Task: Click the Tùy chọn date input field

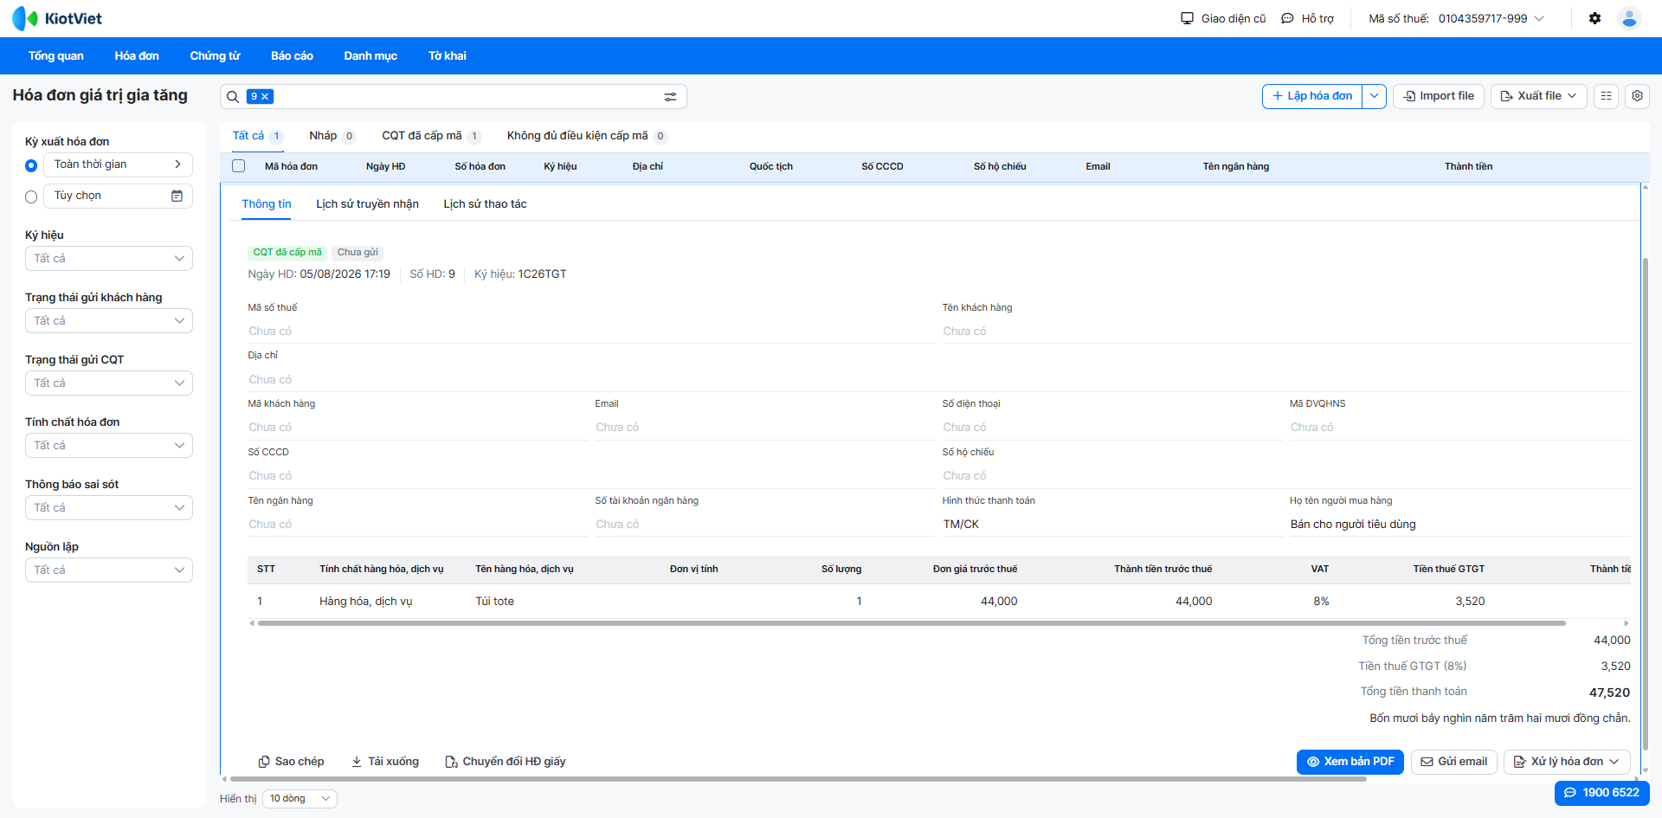Action: (x=118, y=196)
